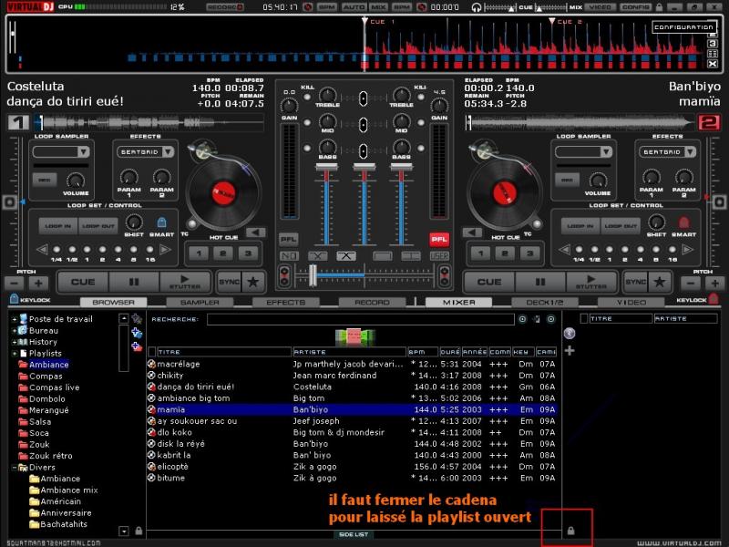The width and height of the screenshot is (729, 547).
Task: Click the crossfader slider handle
Action: pyautogui.click(x=314, y=273)
